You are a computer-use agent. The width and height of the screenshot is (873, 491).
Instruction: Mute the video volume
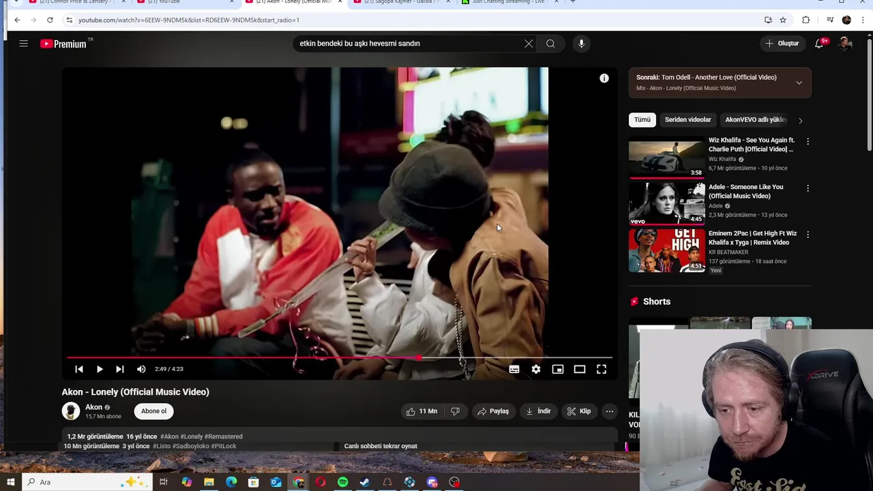[141, 369]
